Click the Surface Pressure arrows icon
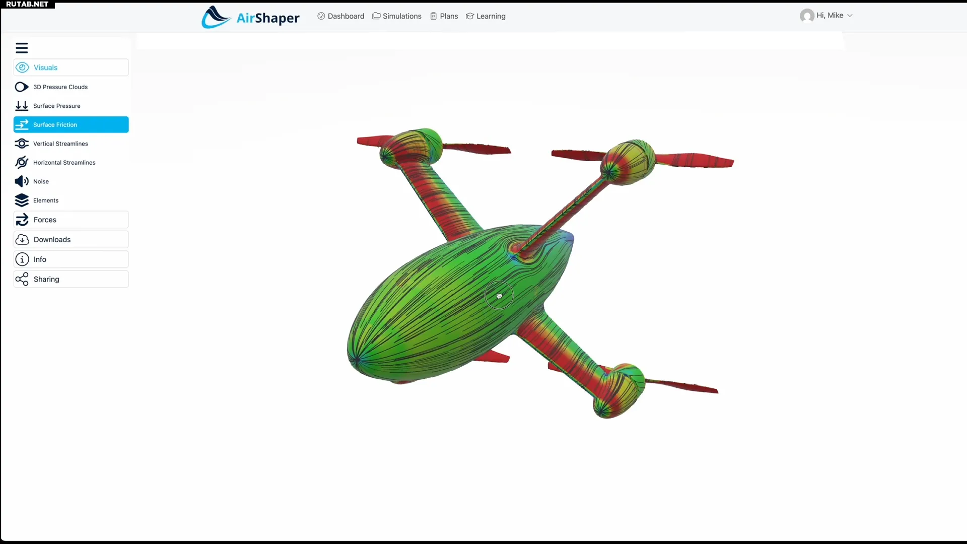The image size is (967, 544). [22, 106]
